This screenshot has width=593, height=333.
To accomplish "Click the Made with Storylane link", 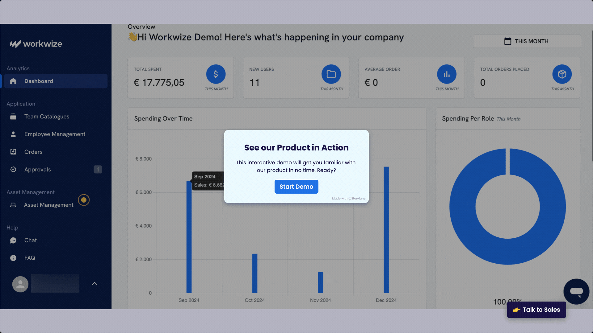I will pos(349,199).
